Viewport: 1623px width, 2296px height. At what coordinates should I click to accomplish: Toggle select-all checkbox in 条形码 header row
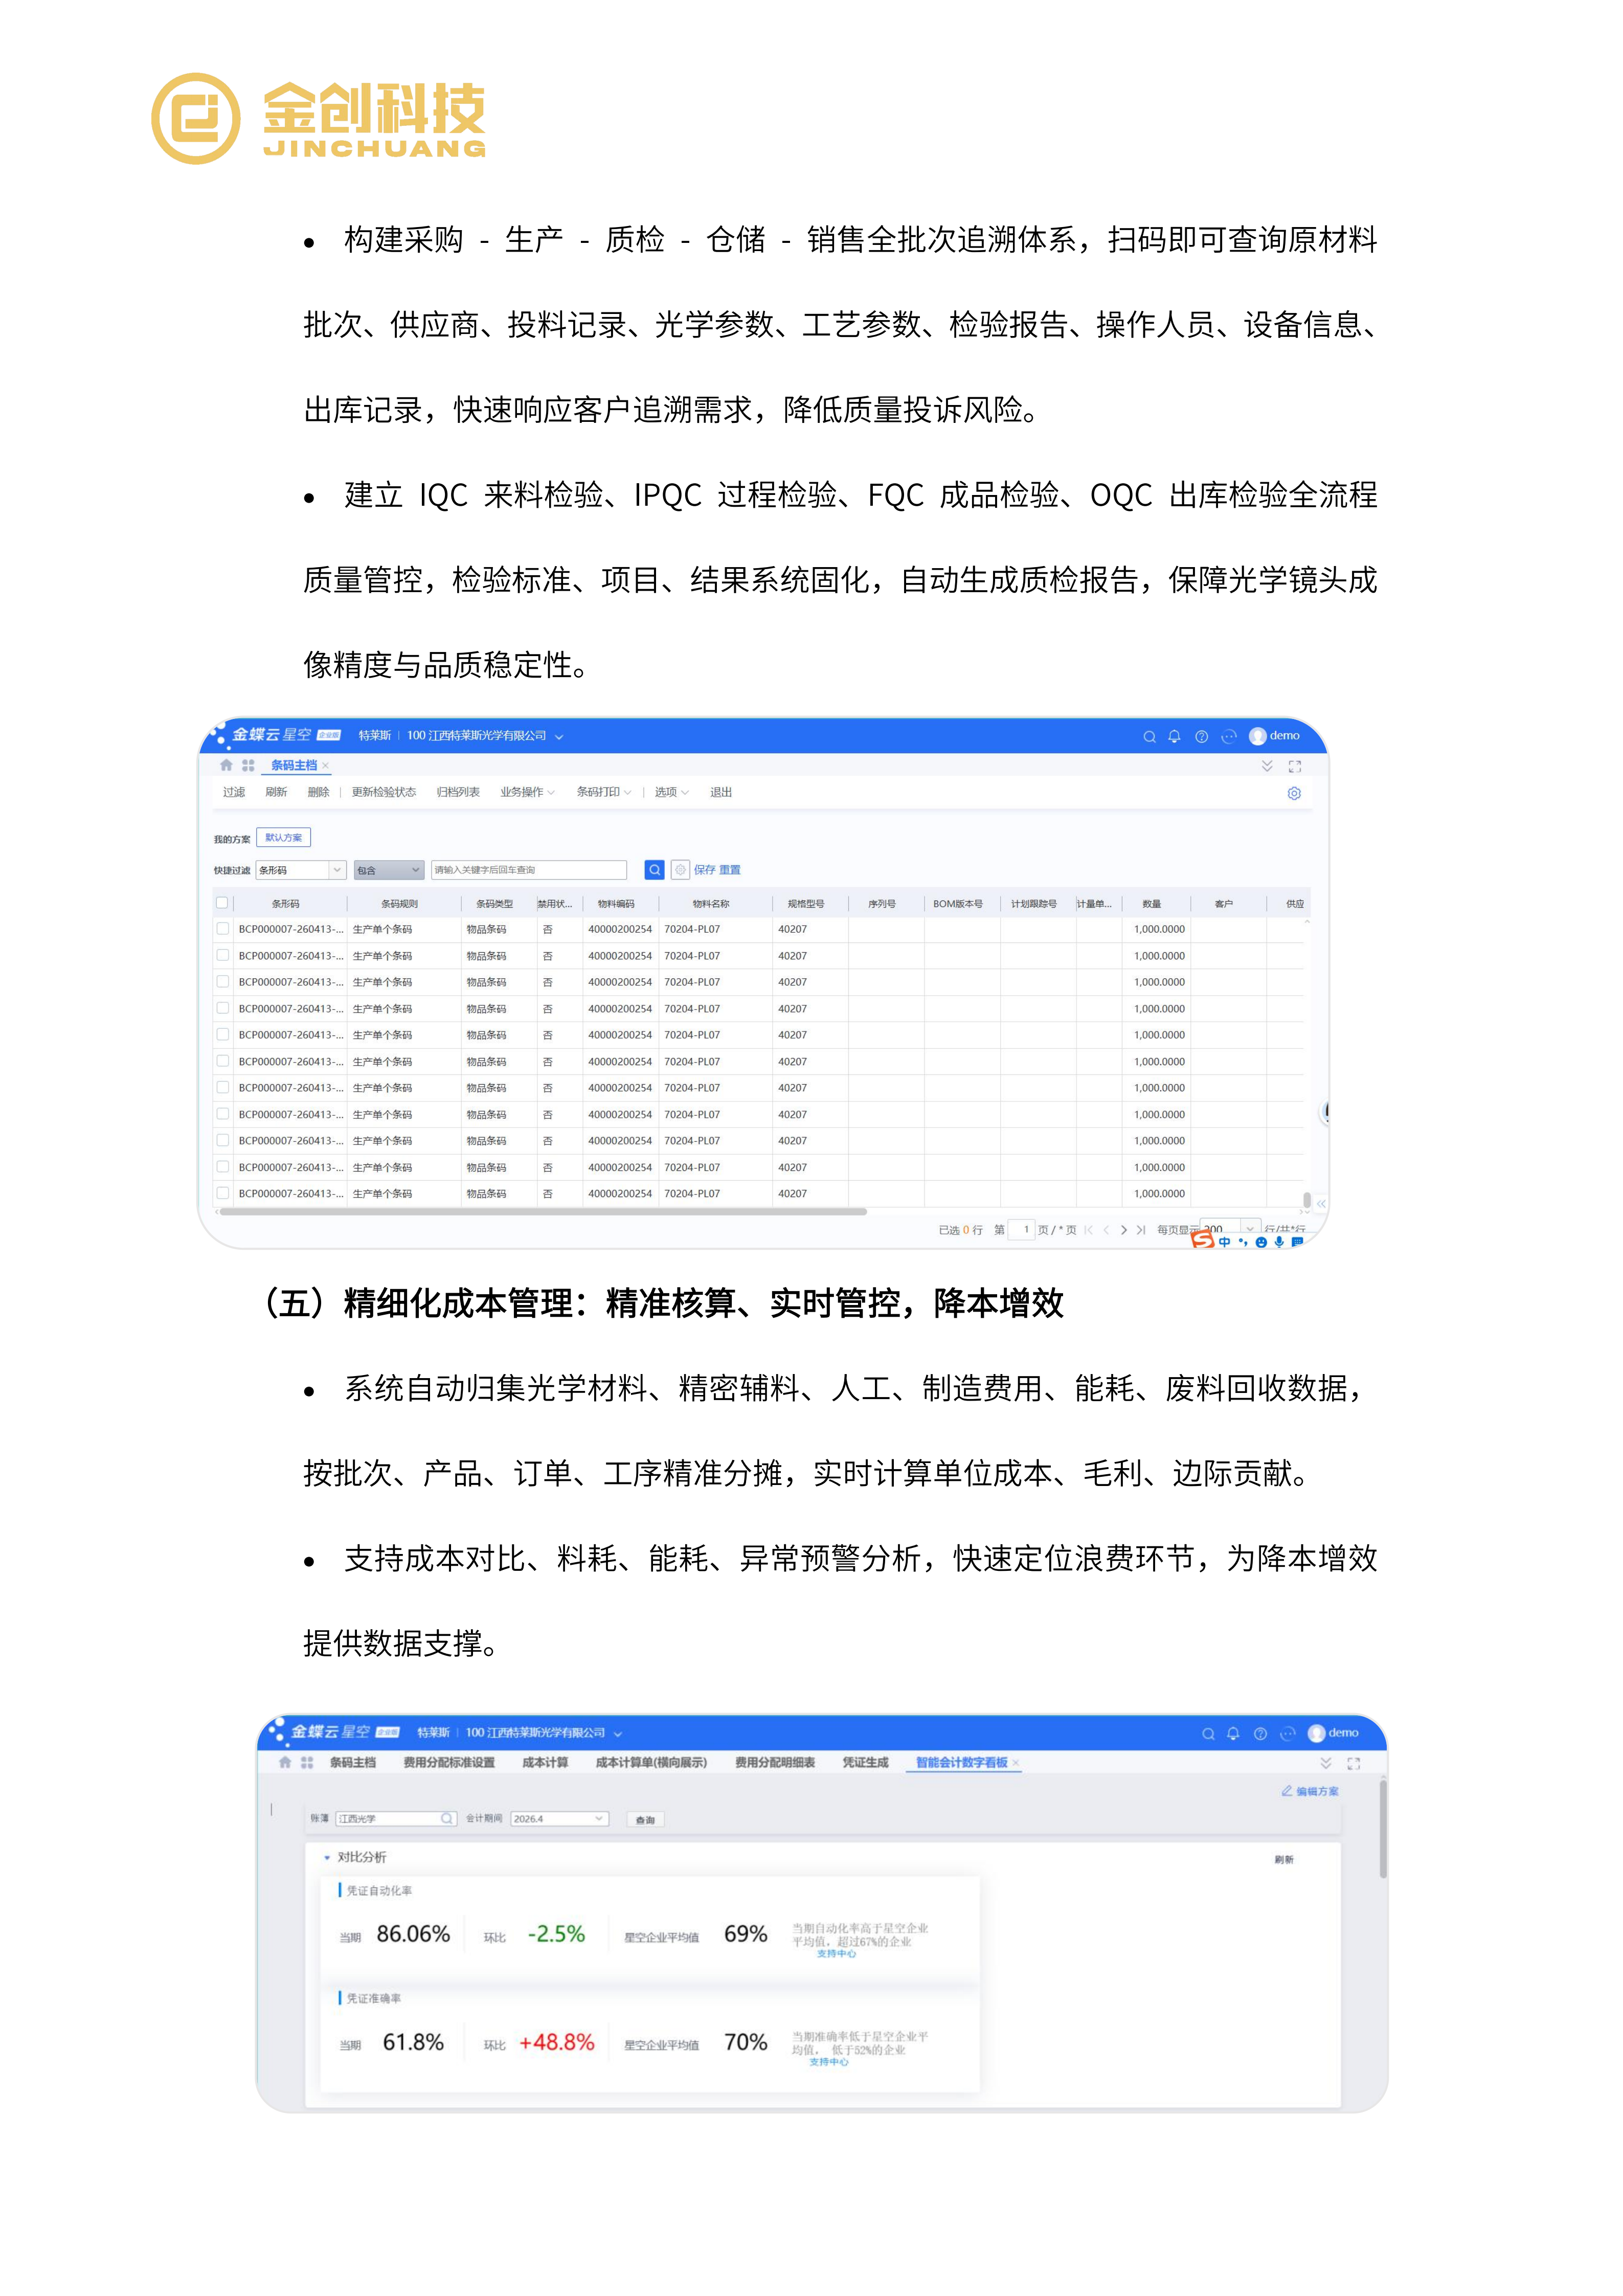222,903
